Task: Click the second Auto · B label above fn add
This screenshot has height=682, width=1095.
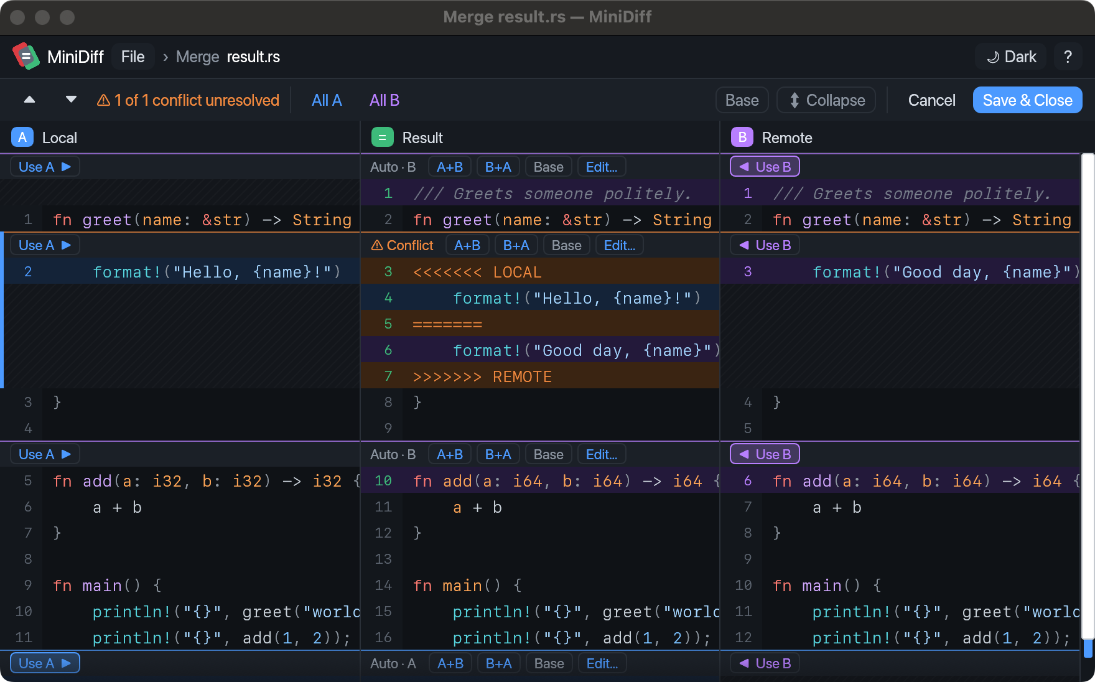Action: coord(393,454)
